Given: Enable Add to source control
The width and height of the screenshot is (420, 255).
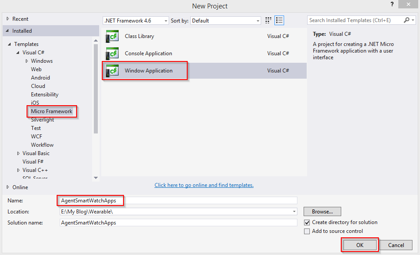Looking at the screenshot, I should pyautogui.click(x=307, y=231).
